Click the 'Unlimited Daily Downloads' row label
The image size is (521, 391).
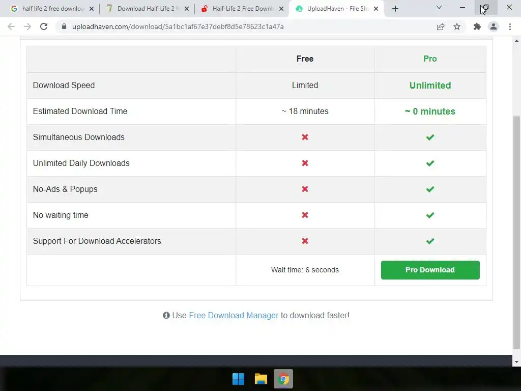pos(81,163)
